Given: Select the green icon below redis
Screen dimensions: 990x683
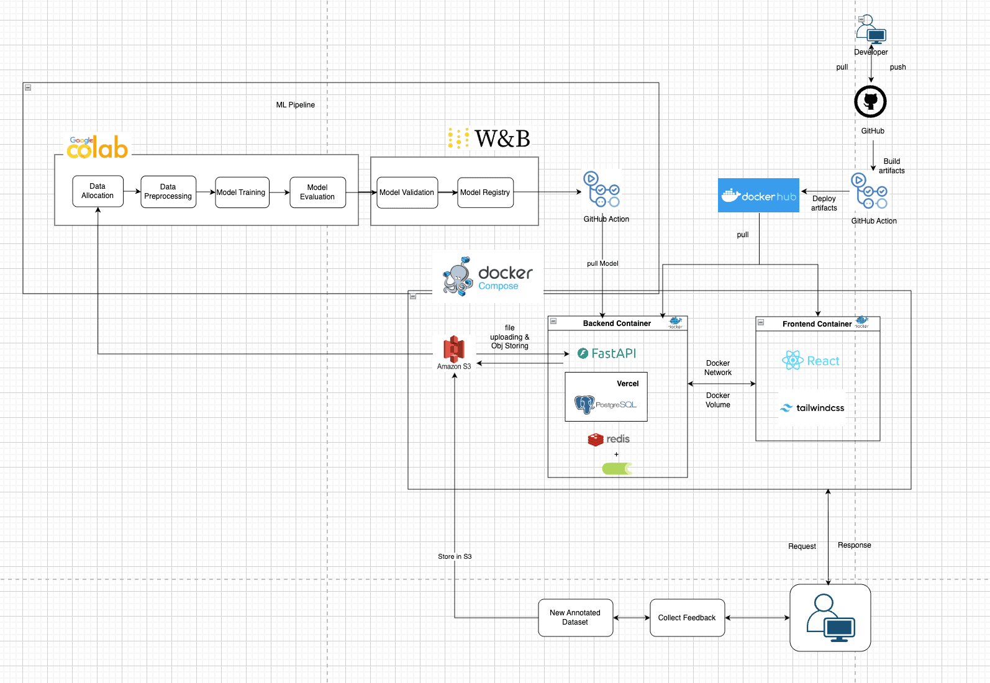Looking at the screenshot, I should (617, 469).
